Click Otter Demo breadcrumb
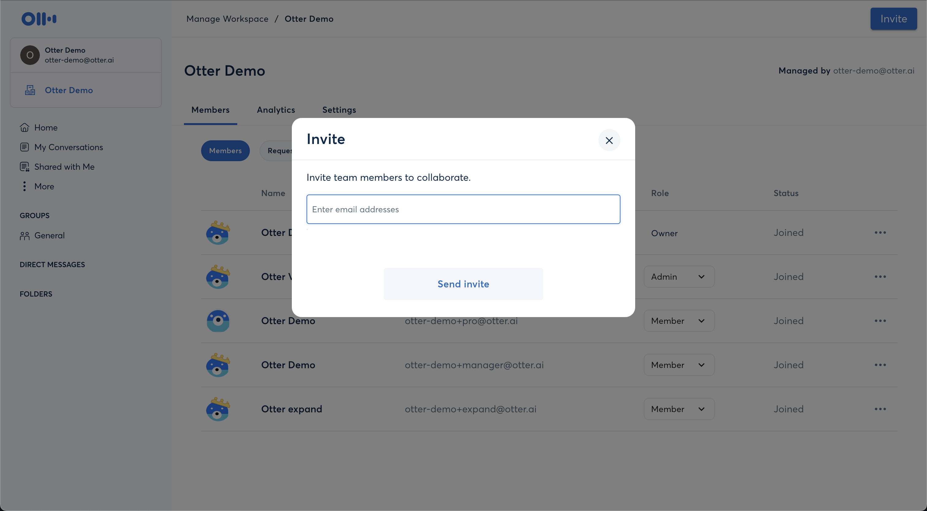This screenshot has width=927, height=511. pos(309,19)
